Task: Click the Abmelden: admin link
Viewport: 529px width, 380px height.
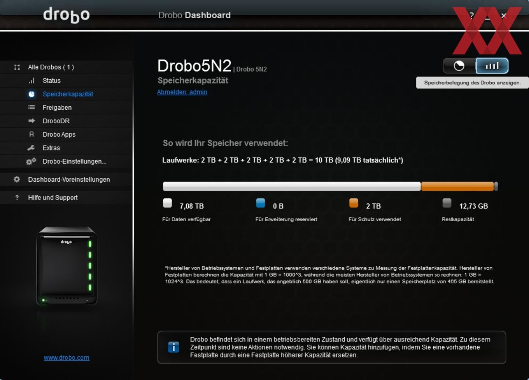Action: pos(182,92)
